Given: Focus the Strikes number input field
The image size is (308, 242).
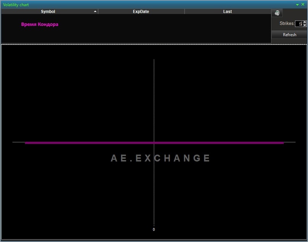Looking at the screenshot, I should coord(299,24).
